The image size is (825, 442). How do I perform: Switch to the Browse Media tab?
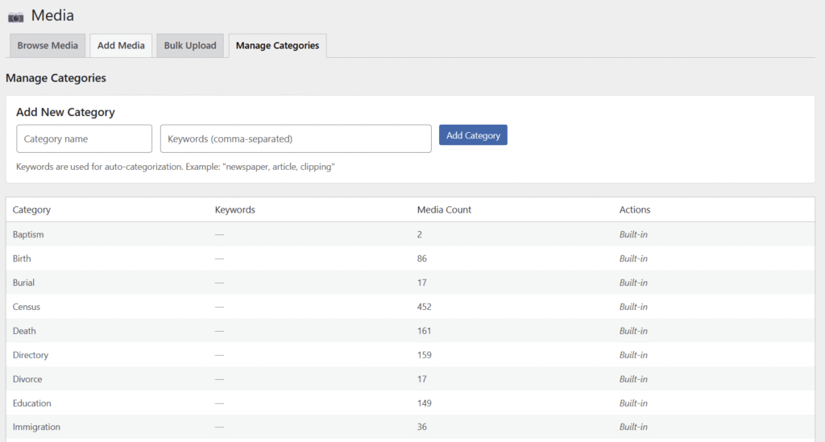[x=48, y=46]
